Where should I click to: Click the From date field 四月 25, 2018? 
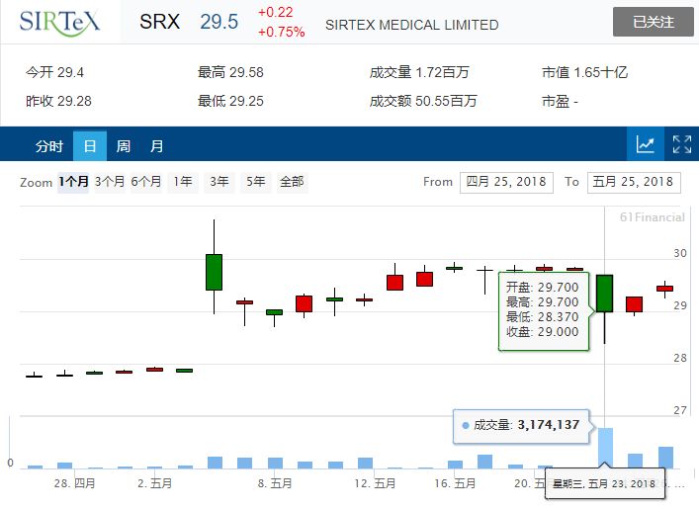tap(506, 182)
